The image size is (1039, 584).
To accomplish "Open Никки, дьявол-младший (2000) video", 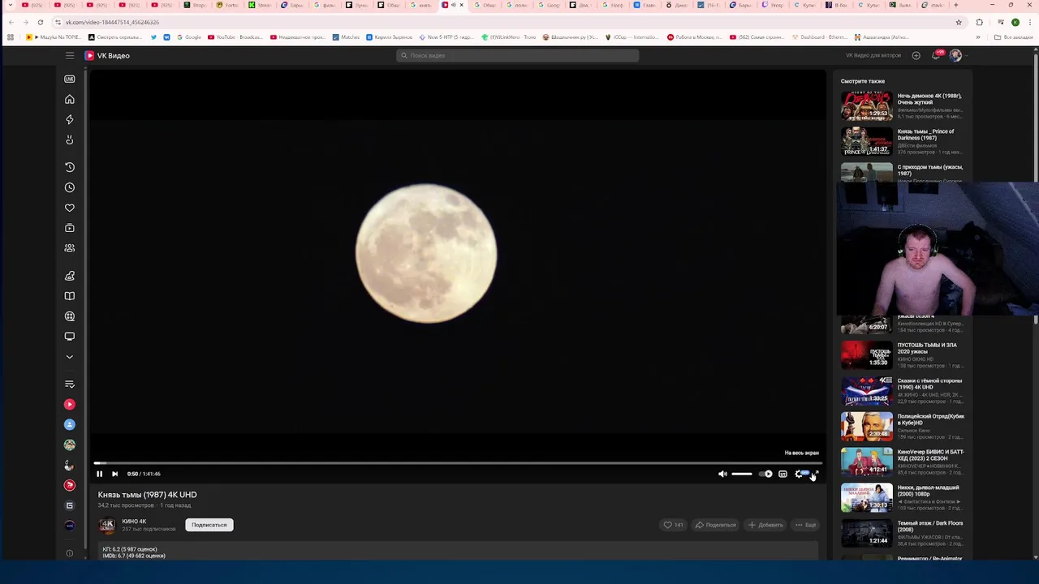I will coord(903,498).
